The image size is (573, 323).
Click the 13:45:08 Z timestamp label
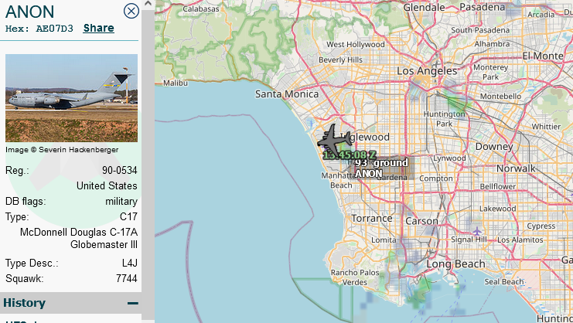[350, 155]
